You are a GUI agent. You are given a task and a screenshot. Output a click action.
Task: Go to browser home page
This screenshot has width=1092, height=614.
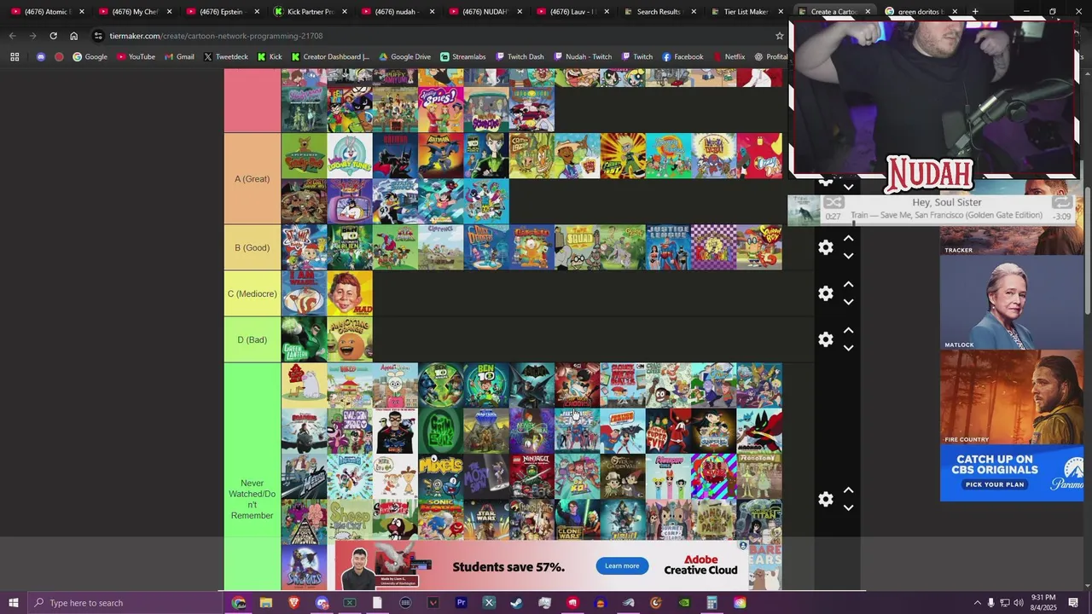(73, 36)
